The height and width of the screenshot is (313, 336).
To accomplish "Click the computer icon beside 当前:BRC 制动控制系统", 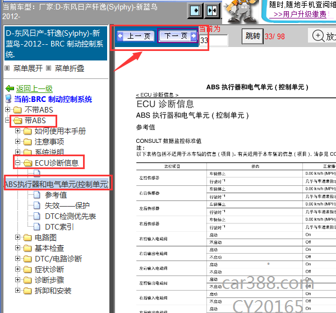I will [x=8, y=99].
